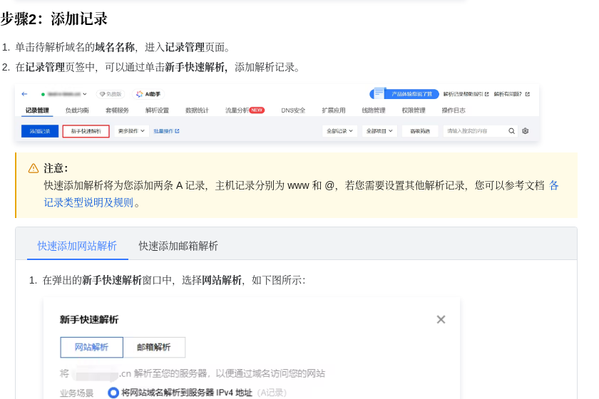Expand the 更多操作 dropdown
The image size is (599, 399).
point(131,131)
